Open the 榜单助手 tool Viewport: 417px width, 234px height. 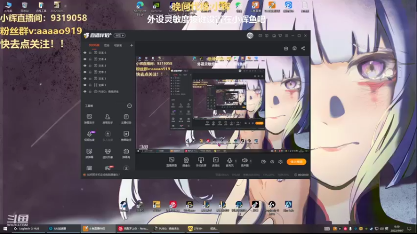[x=126, y=136]
